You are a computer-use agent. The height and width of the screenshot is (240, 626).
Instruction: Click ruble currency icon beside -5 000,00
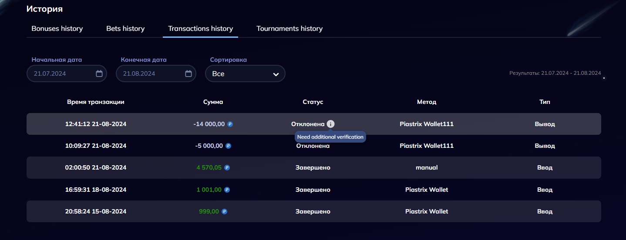point(229,146)
